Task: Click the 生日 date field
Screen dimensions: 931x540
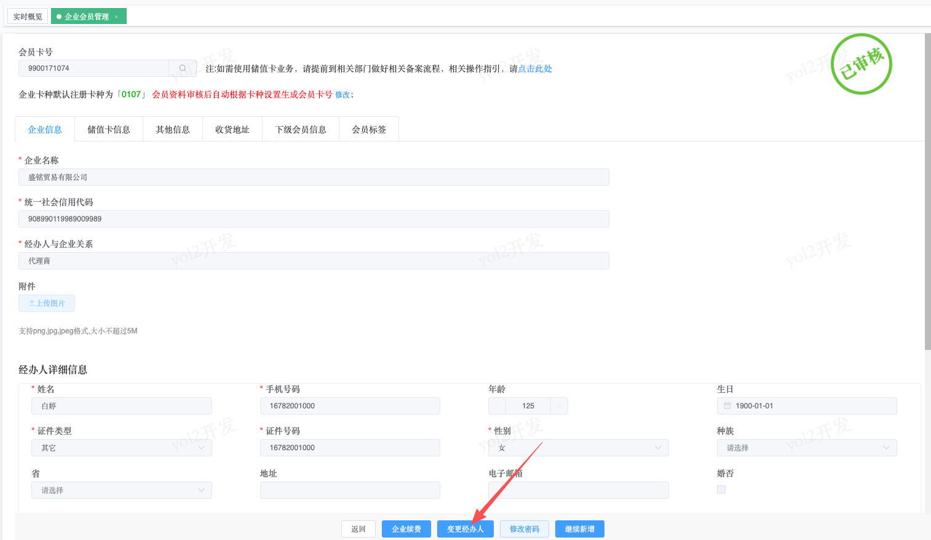Action: (807, 406)
